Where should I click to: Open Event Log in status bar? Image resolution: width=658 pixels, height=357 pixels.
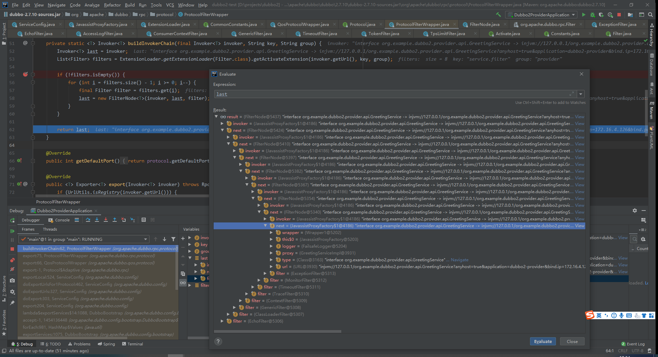(633, 344)
